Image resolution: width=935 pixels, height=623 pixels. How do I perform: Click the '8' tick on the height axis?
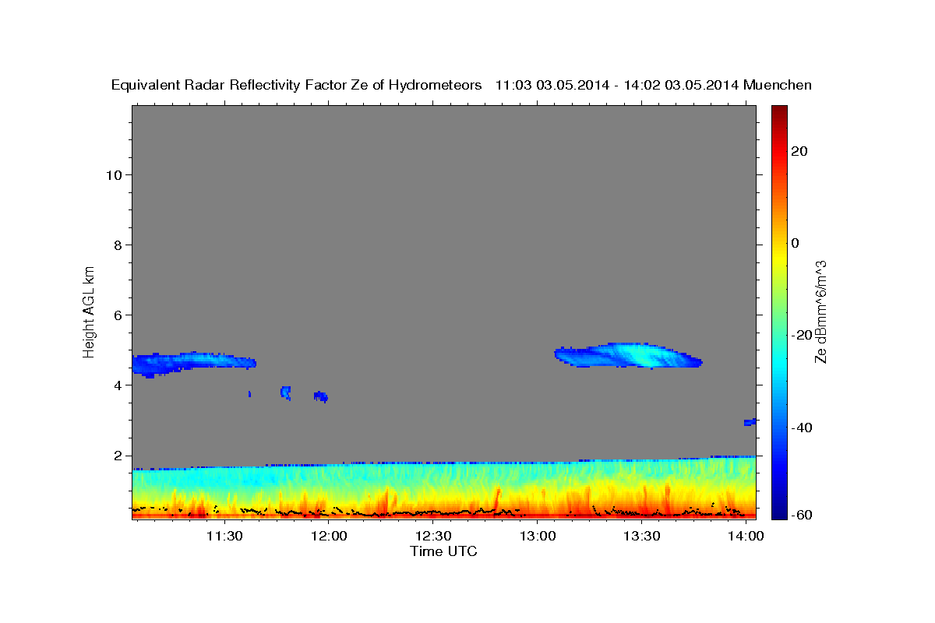[118, 245]
